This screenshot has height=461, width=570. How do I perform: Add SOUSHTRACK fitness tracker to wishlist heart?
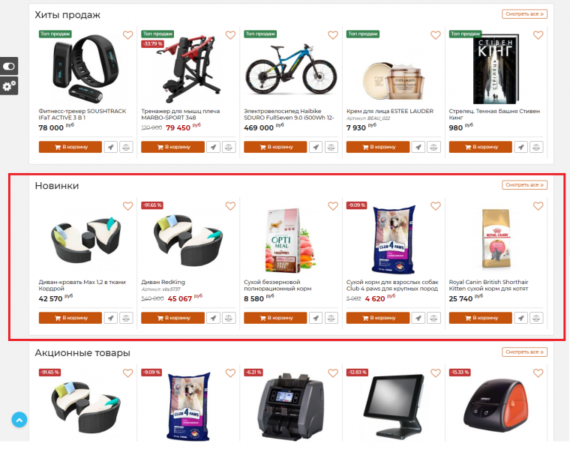[x=127, y=35]
